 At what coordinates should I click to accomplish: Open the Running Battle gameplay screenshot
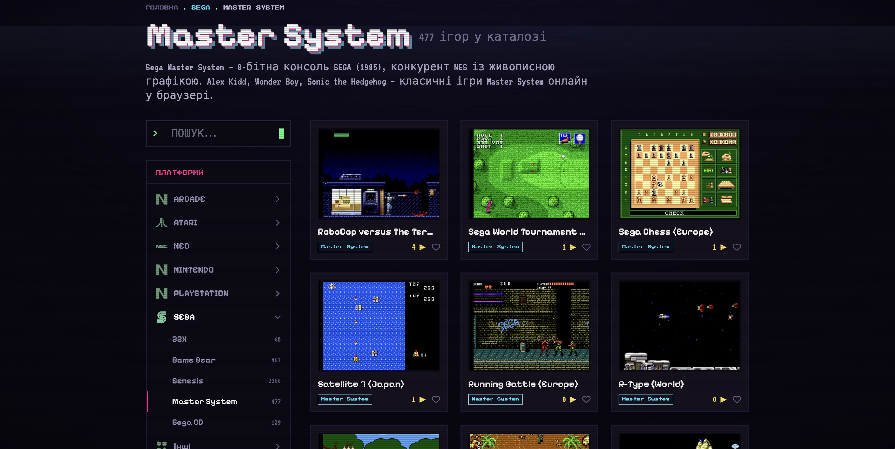point(529,326)
